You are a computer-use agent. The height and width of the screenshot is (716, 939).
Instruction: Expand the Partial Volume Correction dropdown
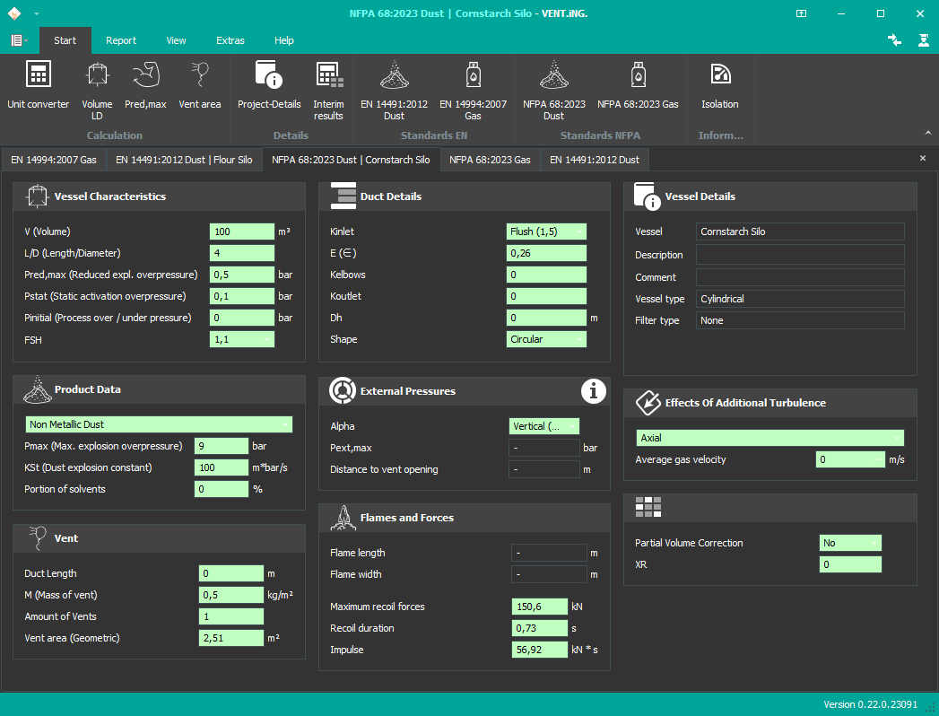873,543
